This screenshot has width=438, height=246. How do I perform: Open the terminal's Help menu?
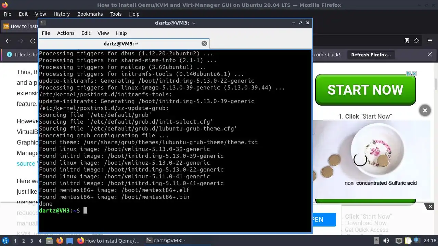click(121, 33)
